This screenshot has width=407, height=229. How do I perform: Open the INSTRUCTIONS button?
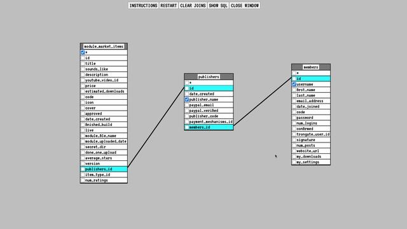[143, 6]
